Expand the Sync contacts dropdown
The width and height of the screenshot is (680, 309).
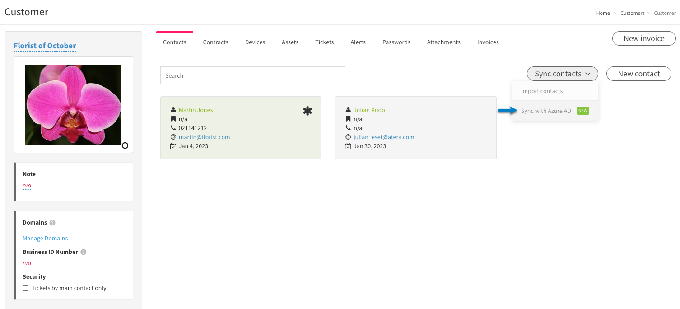(563, 74)
